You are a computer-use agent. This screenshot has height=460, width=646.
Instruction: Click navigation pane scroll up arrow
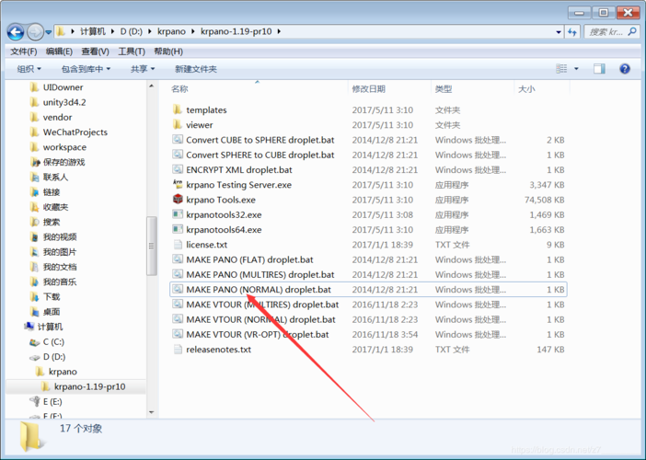pyautogui.click(x=151, y=86)
